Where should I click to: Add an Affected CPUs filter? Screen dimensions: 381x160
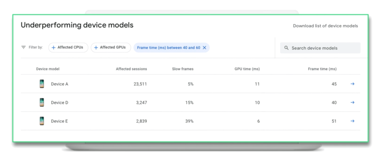[x=68, y=48]
